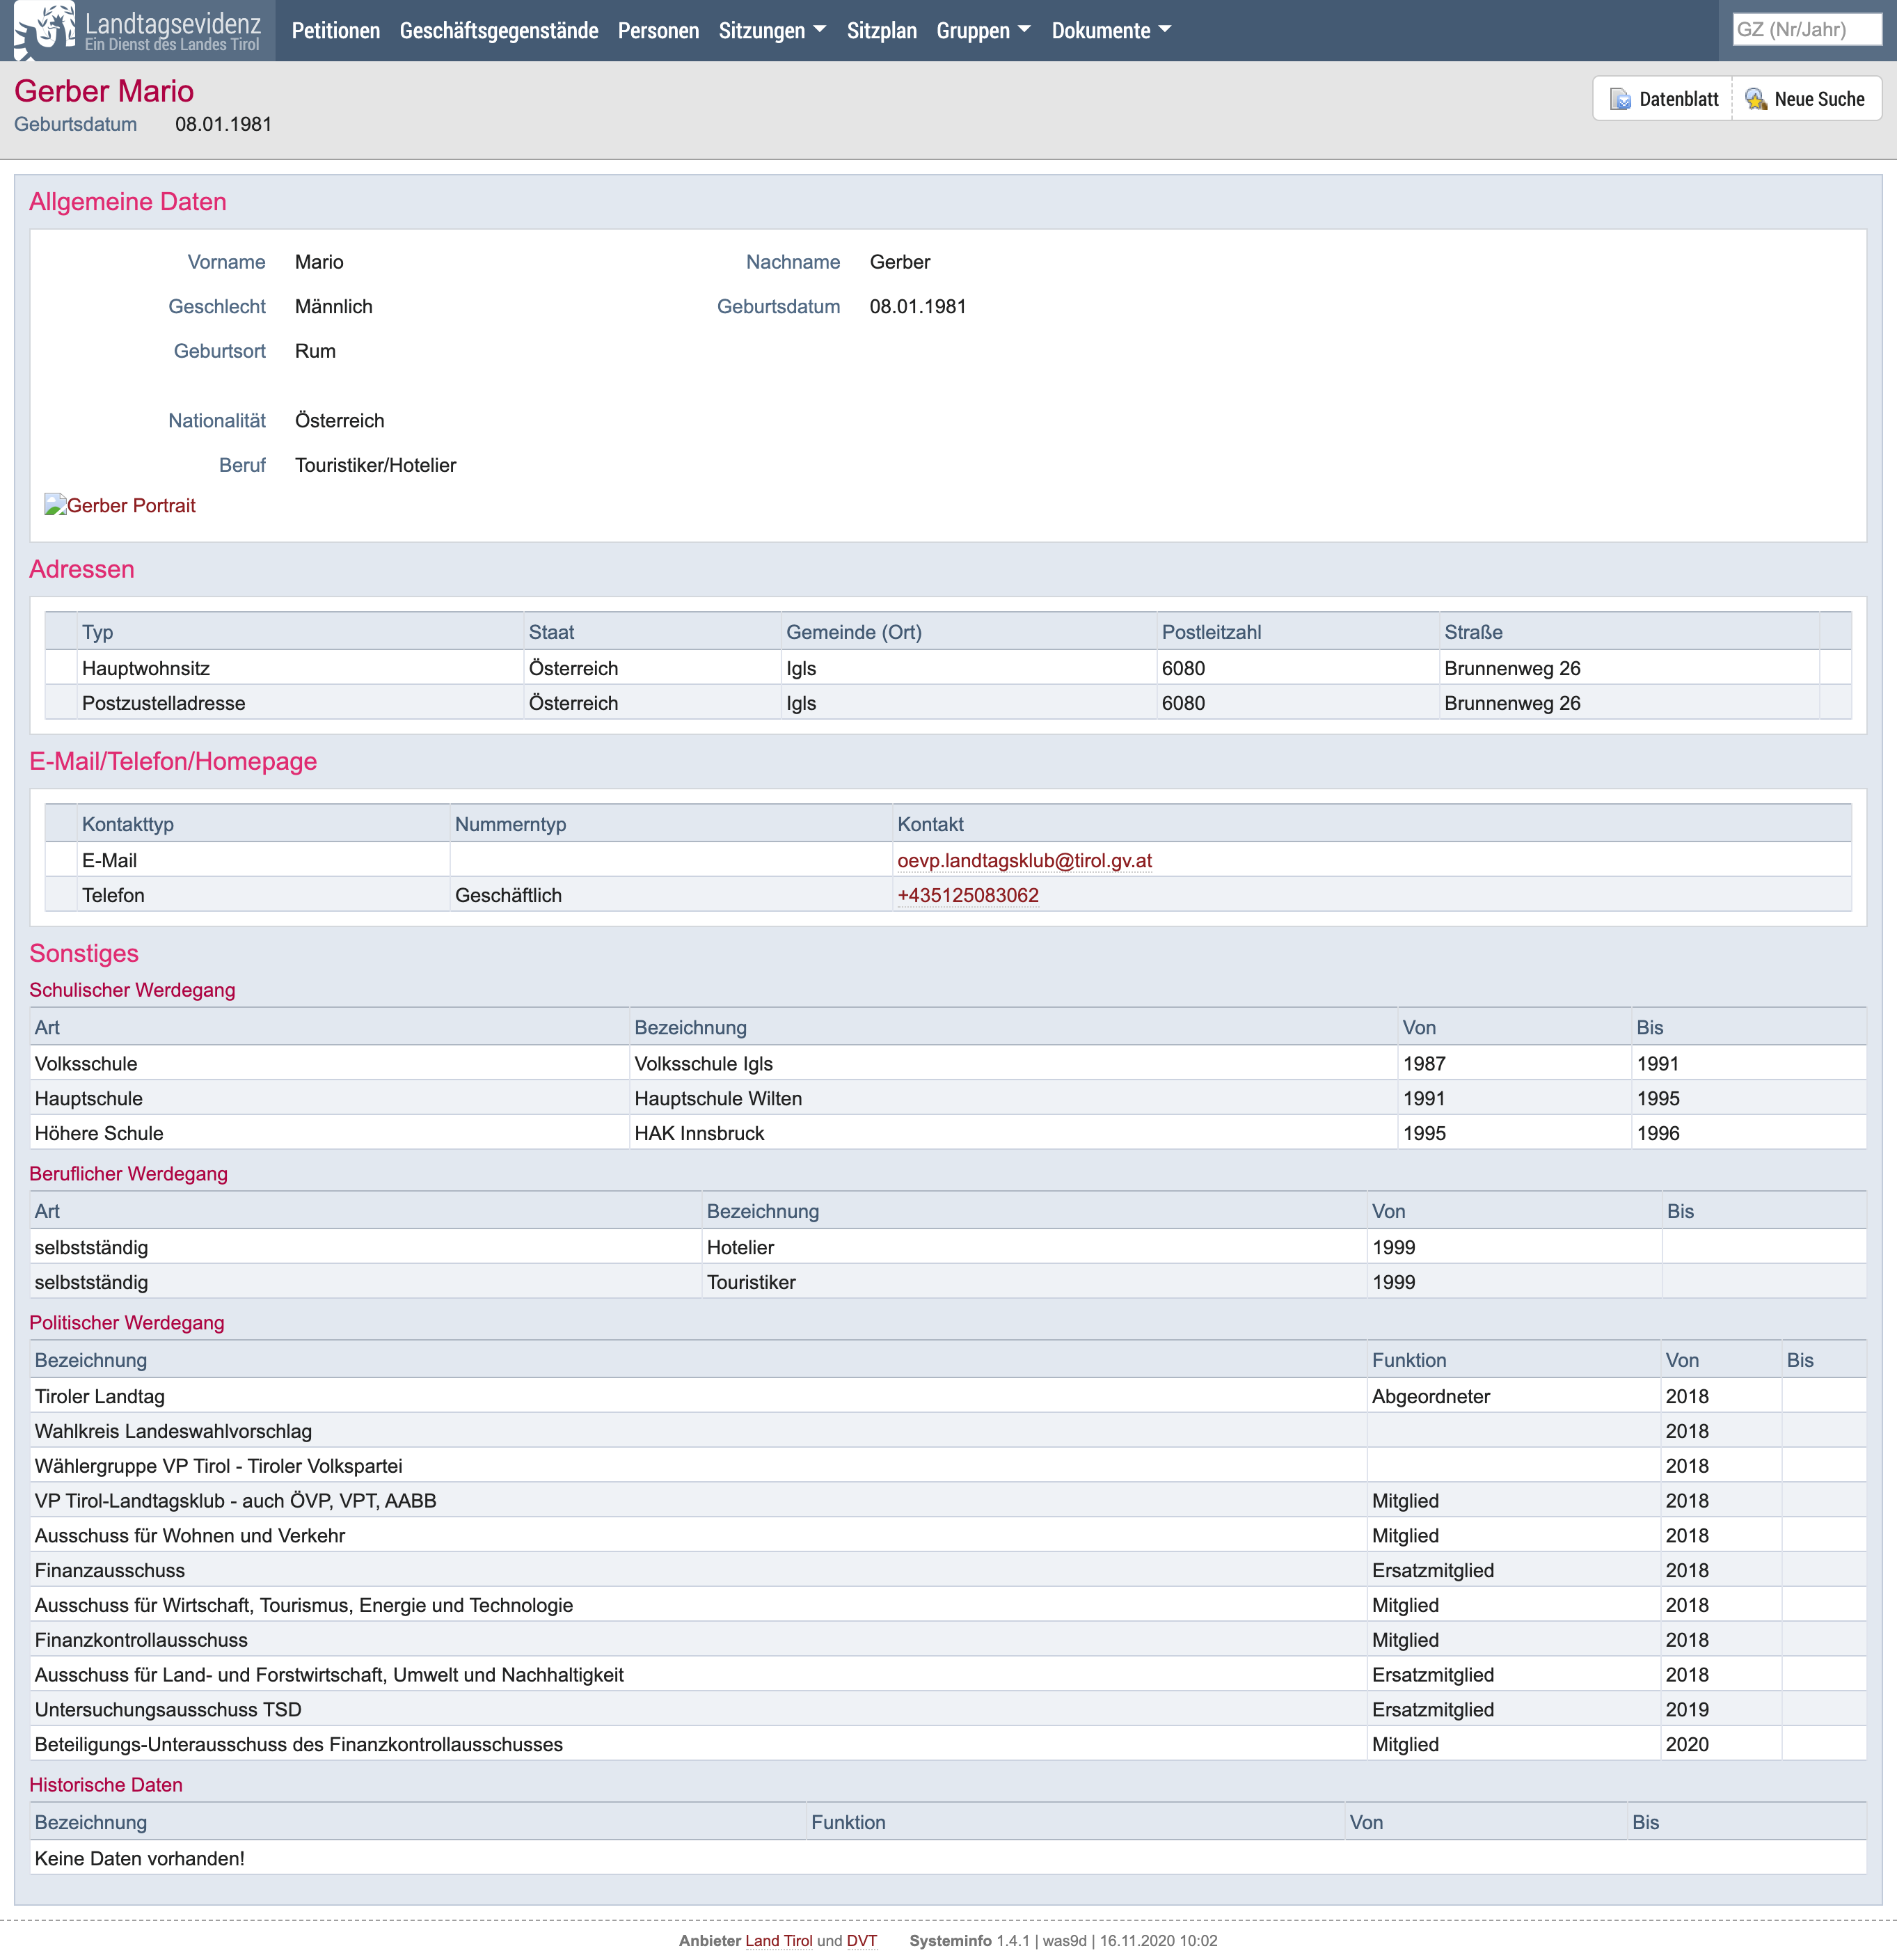1897x1960 pixels.
Task: Click the Historische Daten heading
Action: (x=106, y=1785)
